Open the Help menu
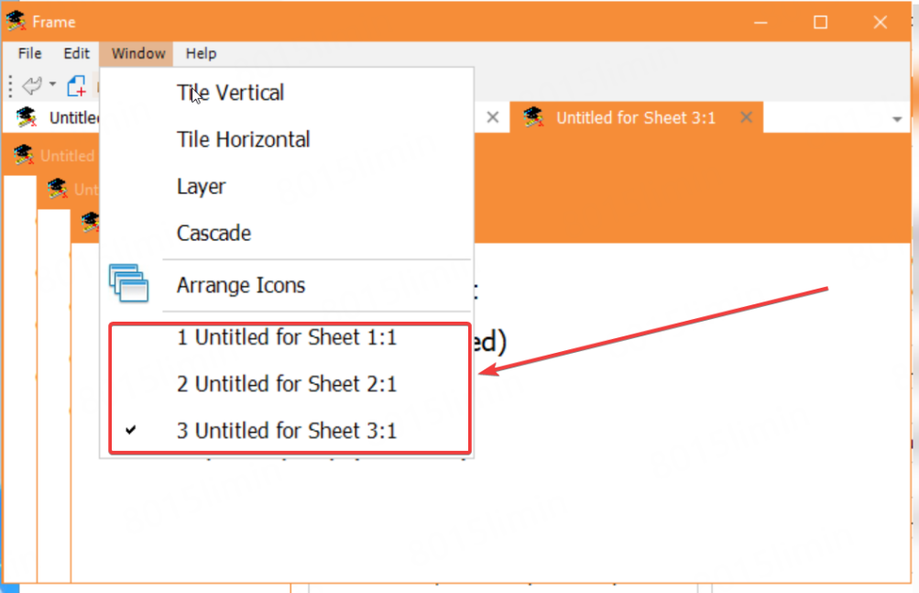919x593 pixels. 201,53
